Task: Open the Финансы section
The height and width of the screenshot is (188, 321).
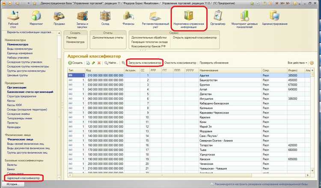Action: pos(128,18)
